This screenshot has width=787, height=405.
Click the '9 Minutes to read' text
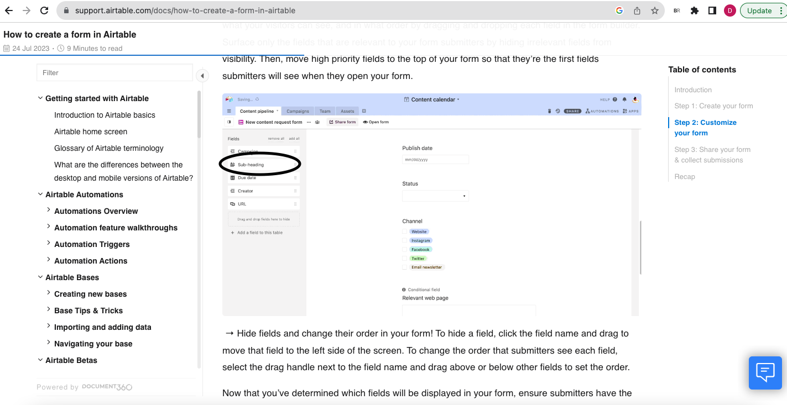[x=95, y=49]
